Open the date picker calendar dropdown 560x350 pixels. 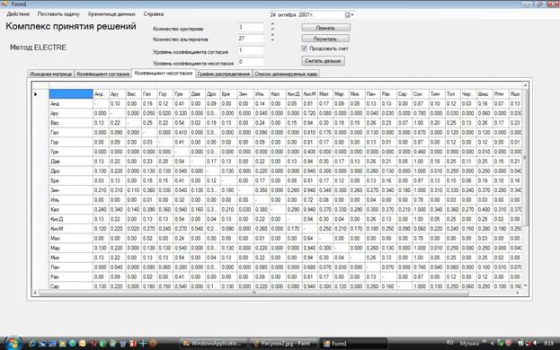349,14
